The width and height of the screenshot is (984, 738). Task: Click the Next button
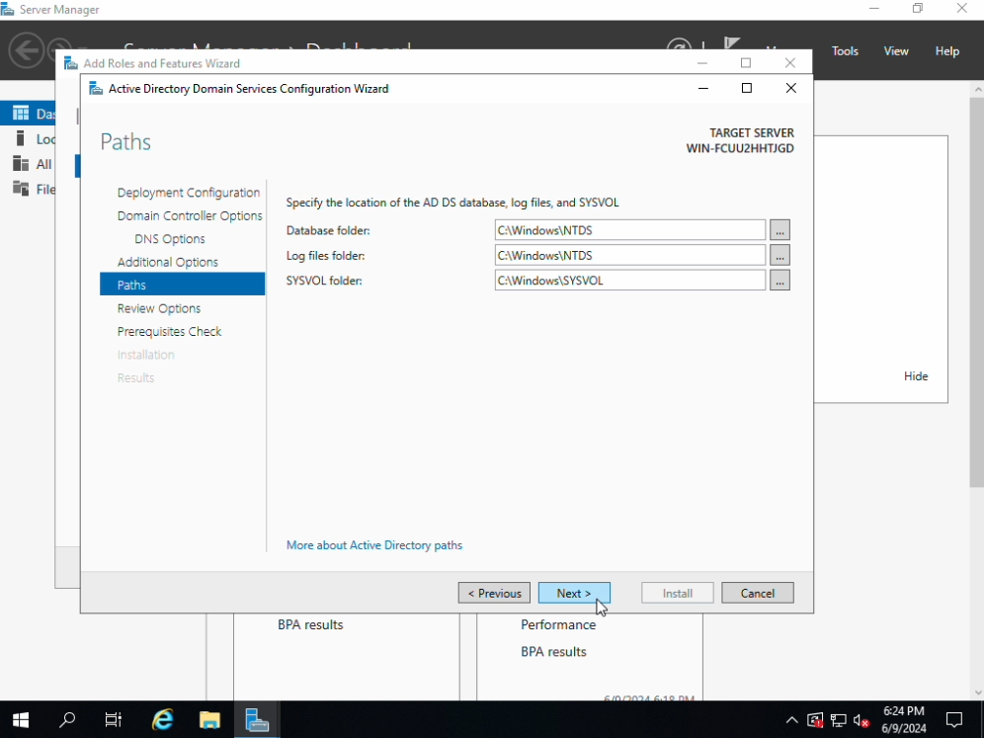tap(574, 593)
